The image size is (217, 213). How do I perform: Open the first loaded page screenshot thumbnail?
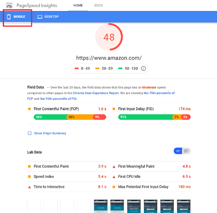(x=101, y=206)
